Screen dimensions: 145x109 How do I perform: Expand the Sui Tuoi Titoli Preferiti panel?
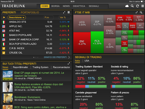coord(69,64)
